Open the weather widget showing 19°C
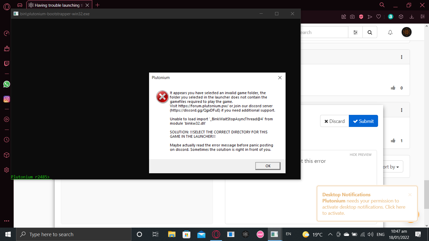This screenshot has height=241, width=429. tap(312, 234)
